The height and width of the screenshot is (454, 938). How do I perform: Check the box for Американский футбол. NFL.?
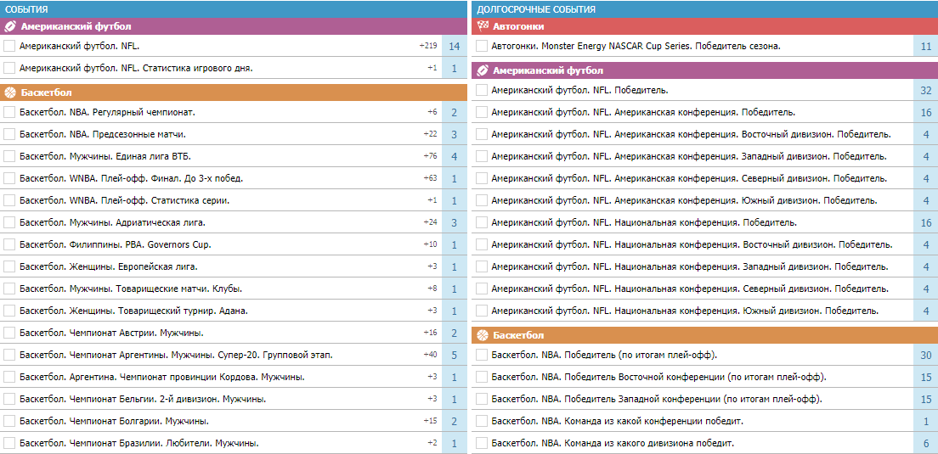click(9, 46)
